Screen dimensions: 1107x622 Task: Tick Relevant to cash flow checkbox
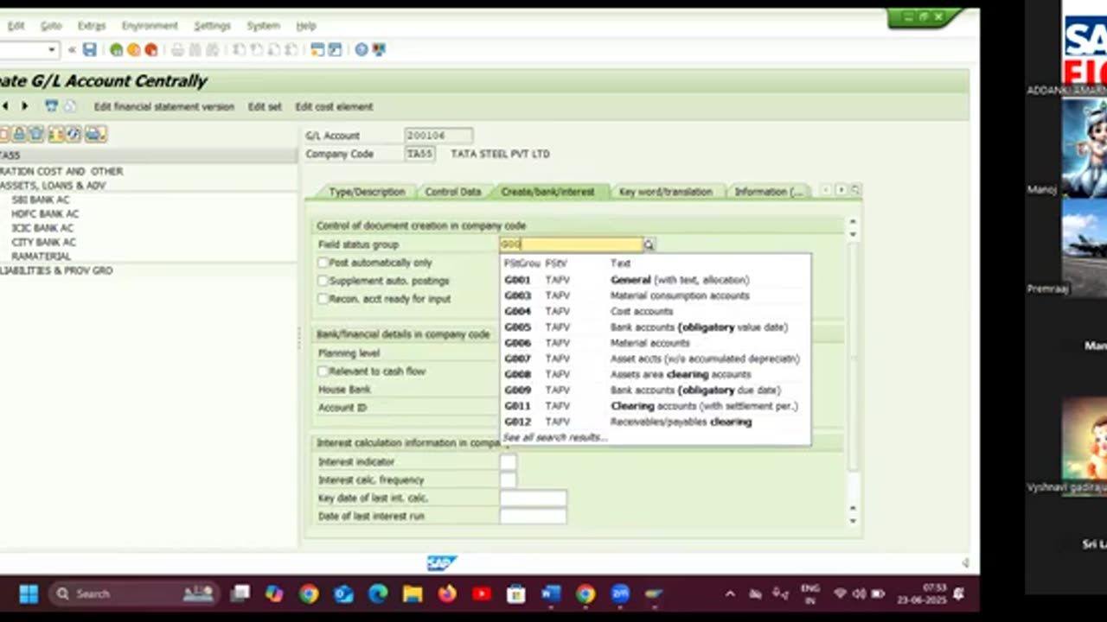tap(323, 371)
